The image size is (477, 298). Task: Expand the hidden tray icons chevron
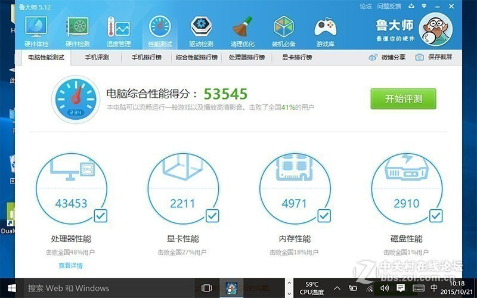point(337,288)
